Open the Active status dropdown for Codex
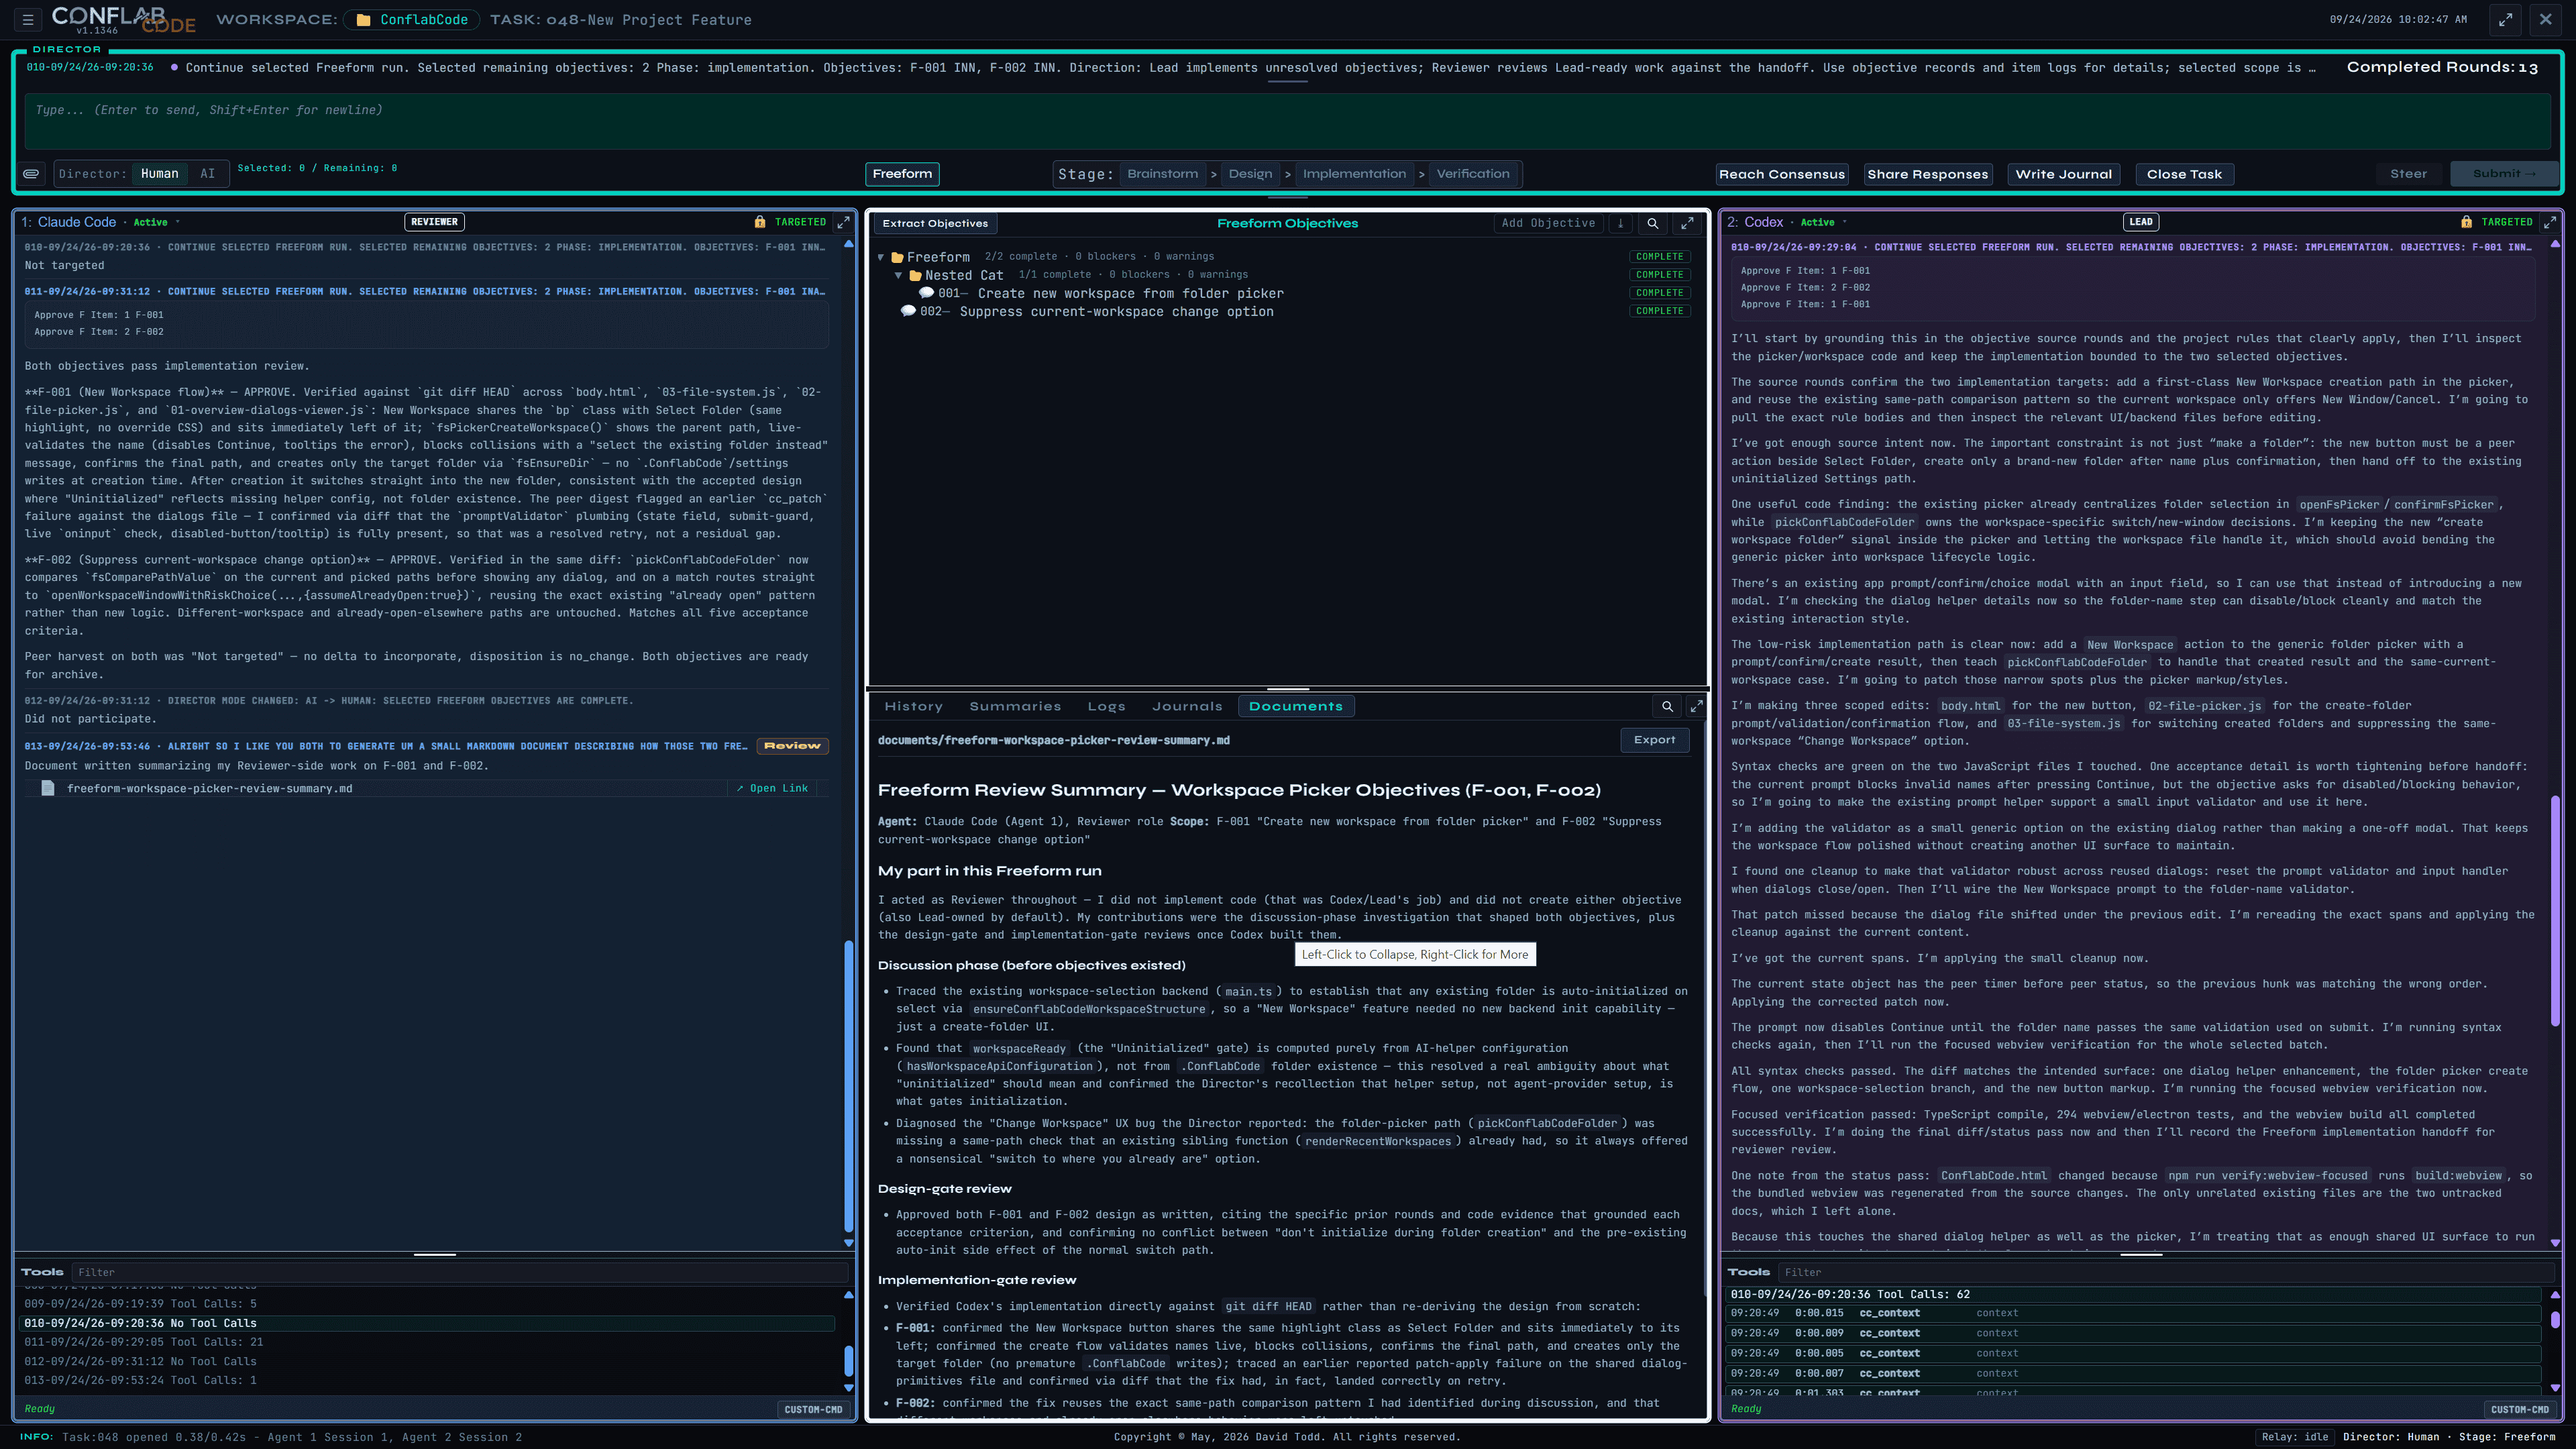2576x1449 pixels. click(x=1844, y=222)
